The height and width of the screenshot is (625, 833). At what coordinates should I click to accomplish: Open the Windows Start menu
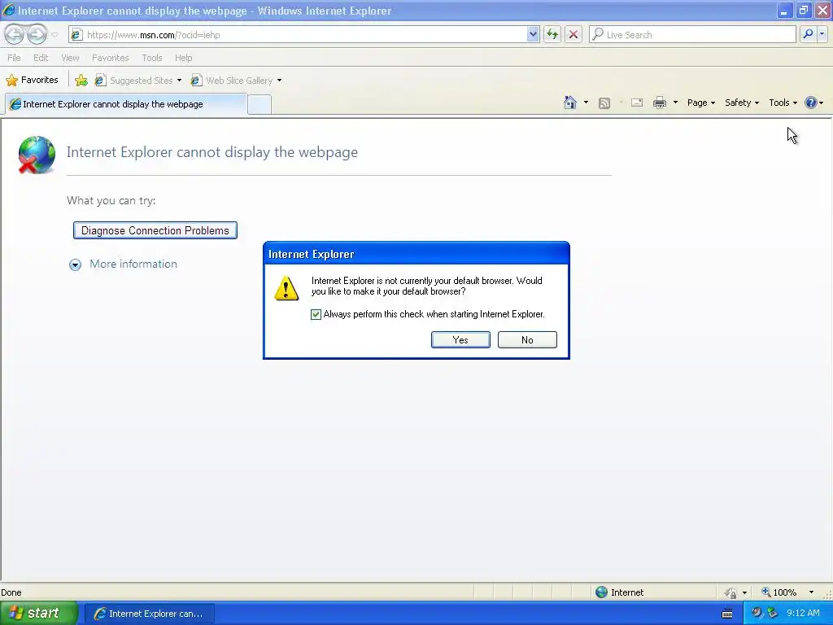coord(38,614)
